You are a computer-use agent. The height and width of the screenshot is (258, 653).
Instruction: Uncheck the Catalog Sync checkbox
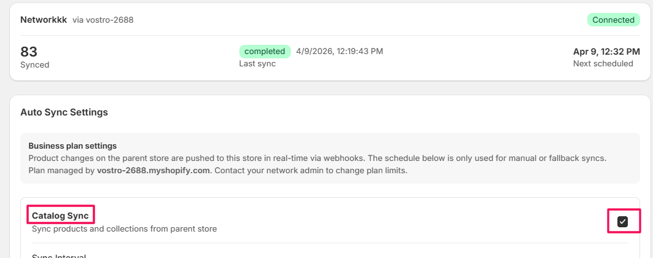pos(622,222)
